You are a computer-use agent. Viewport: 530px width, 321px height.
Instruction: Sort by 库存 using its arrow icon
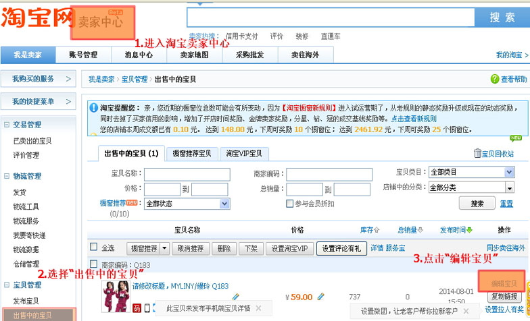377,230
